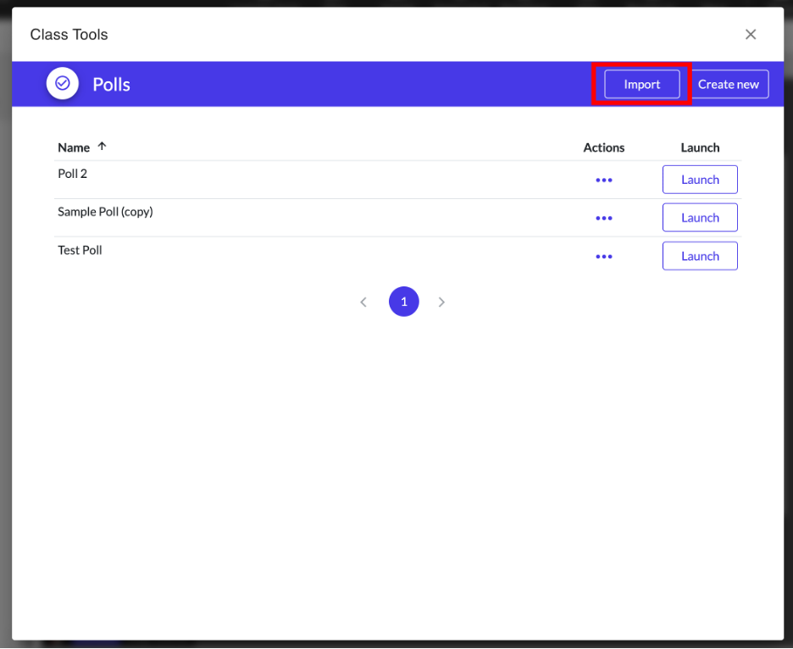Launch Sample Poll (copy)
This screenshot has height=649, width=793.
tap(699, 218)
